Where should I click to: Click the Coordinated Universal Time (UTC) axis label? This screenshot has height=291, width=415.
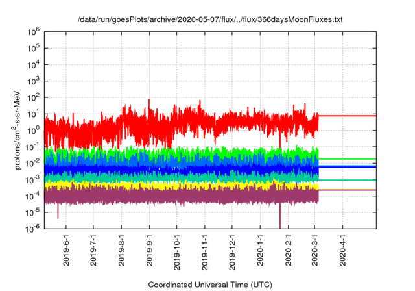coord(209,285)
